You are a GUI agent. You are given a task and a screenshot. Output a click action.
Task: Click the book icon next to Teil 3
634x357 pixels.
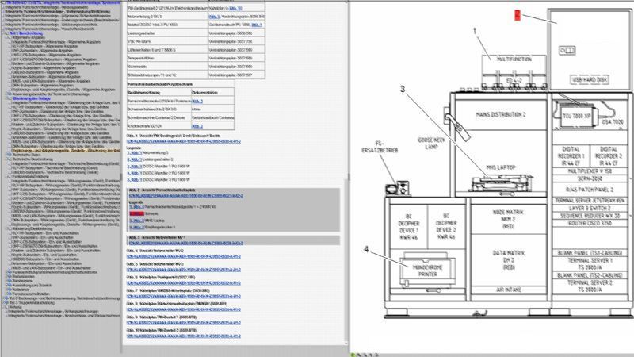click(6, 303)
